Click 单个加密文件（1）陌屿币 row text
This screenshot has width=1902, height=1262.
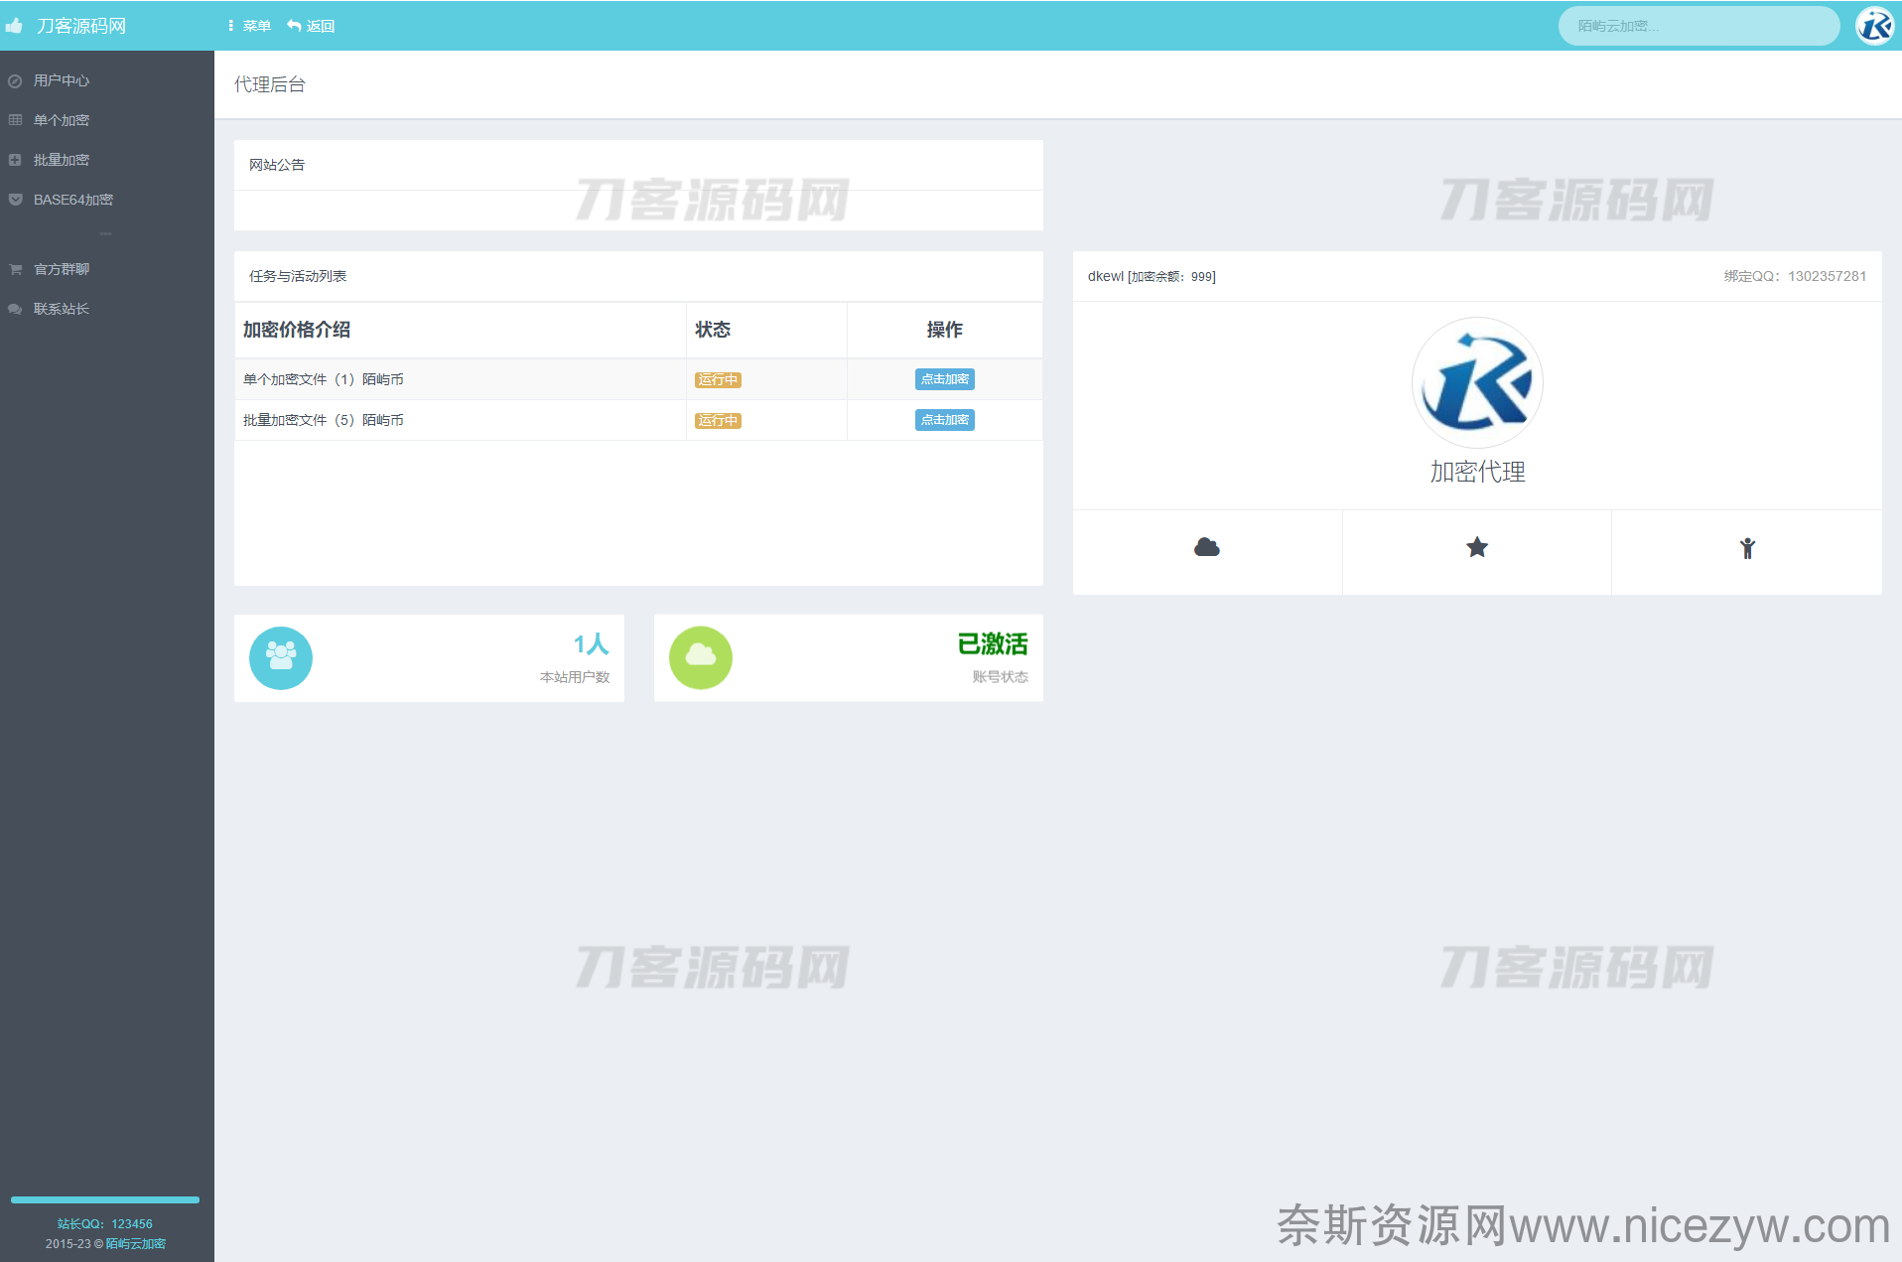(x=324, y=379)
